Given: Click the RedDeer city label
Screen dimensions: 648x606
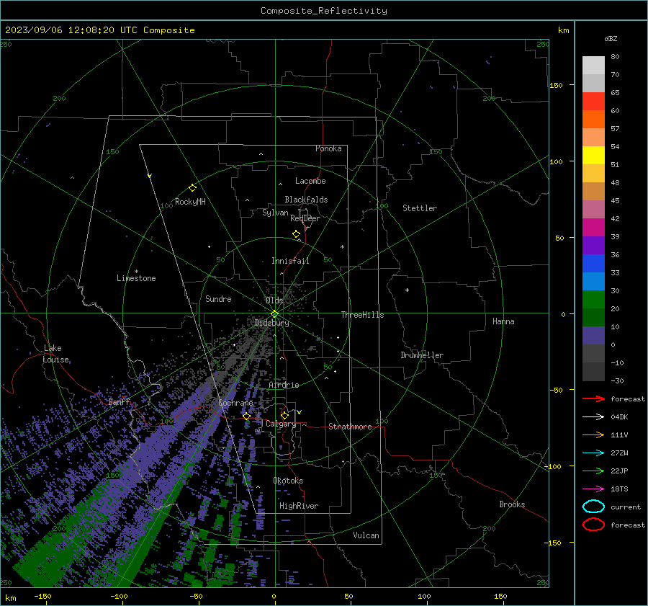Looking at the screenshot, I should point(305,218).
